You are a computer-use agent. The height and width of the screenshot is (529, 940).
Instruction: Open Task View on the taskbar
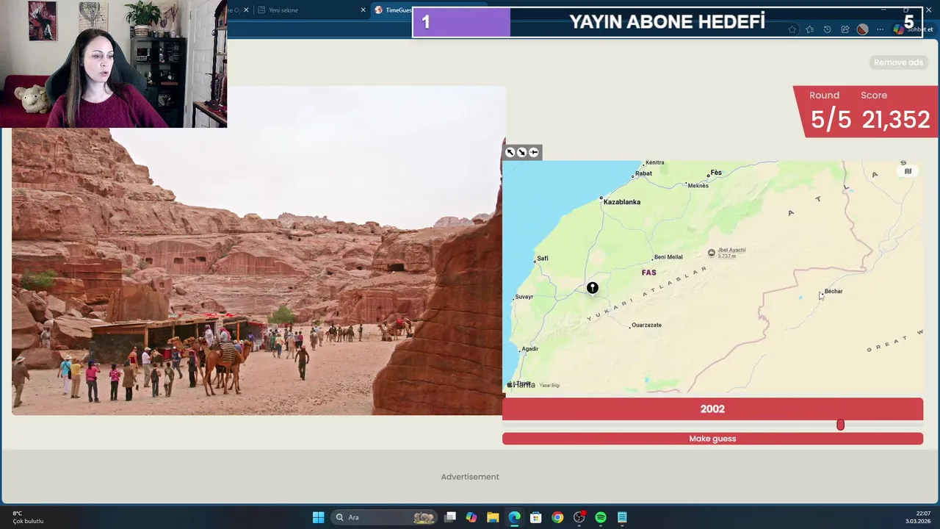coord(450,517)
